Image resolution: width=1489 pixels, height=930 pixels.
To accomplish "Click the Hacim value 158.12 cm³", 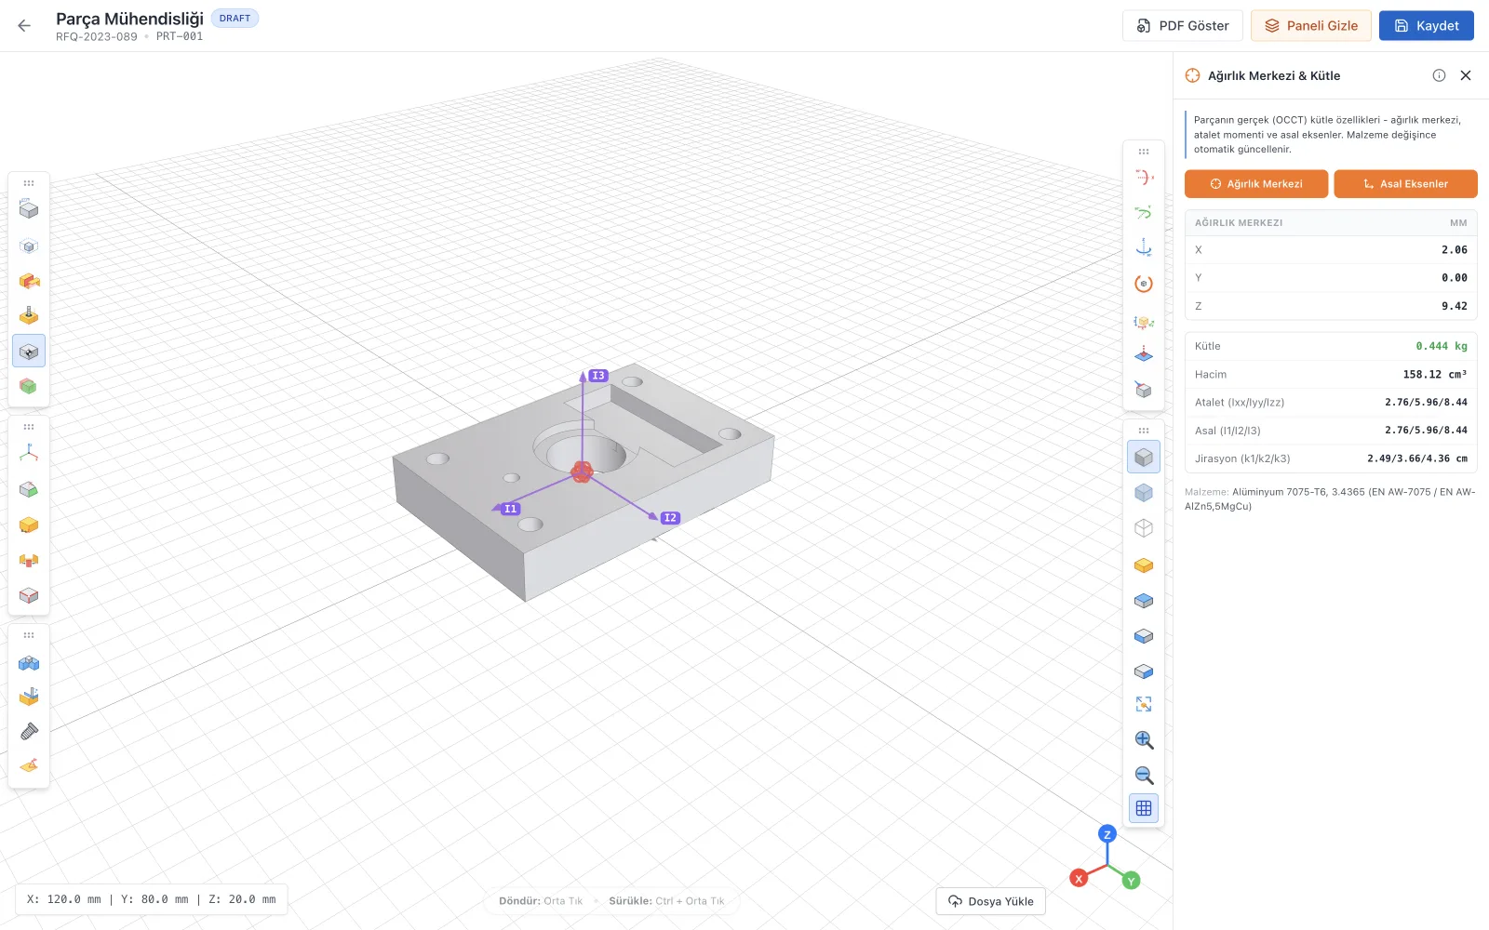I will [1435, 375].
